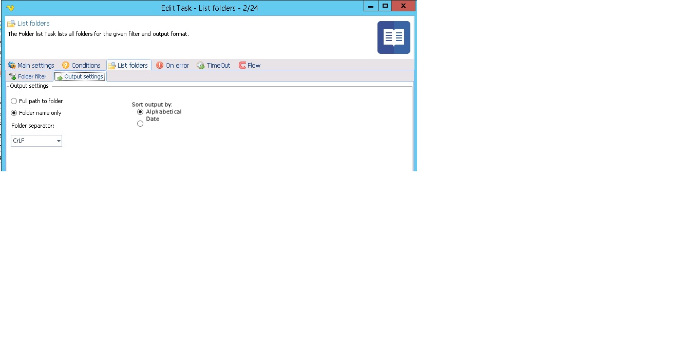Switch to the List folders tab
This screenshot has width=682, height=359.
point(128,66)
